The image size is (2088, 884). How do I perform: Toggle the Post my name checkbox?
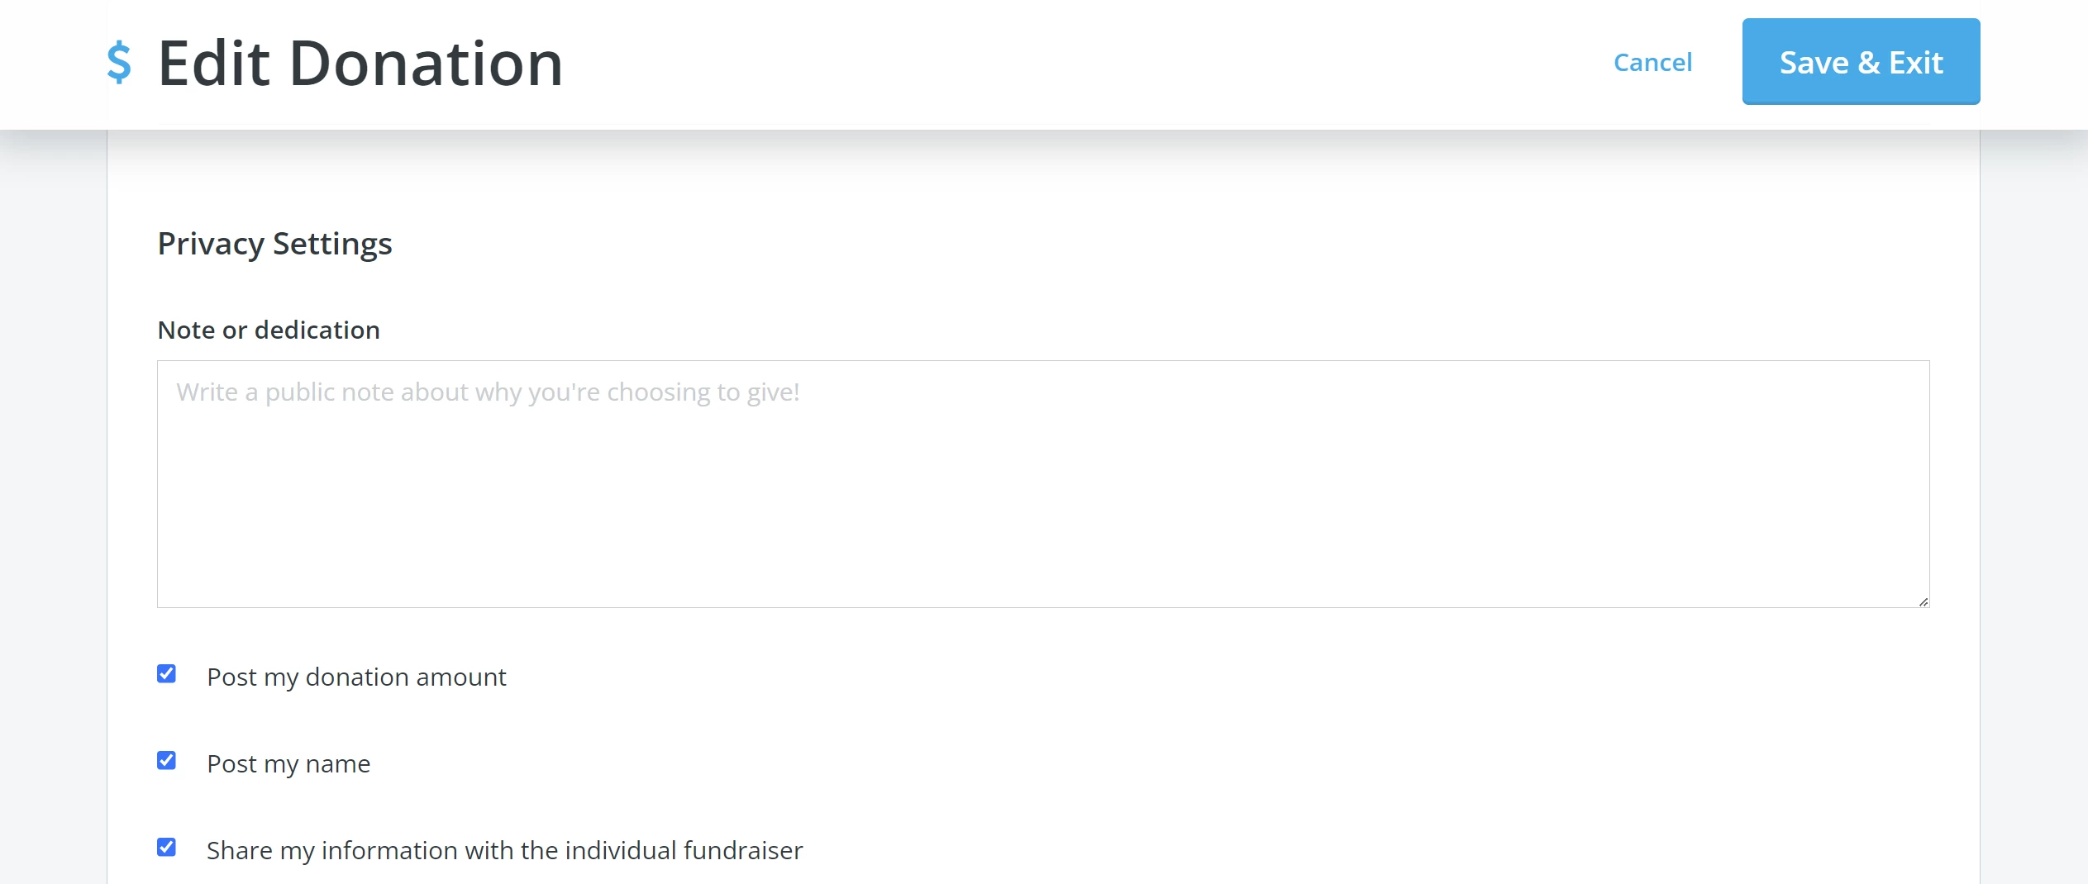point(167,760)
